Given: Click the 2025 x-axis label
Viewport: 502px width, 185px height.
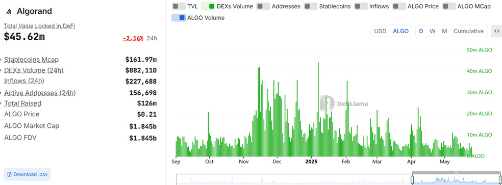Looking at the screenshot, I should [311, 162].
